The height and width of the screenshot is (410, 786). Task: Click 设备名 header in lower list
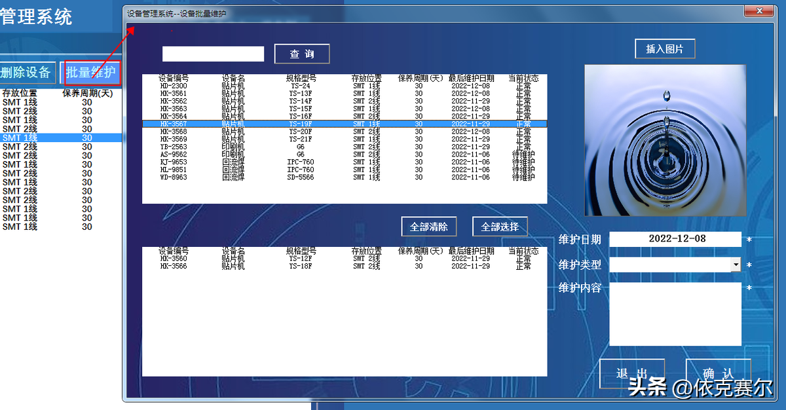pos(233,252)
